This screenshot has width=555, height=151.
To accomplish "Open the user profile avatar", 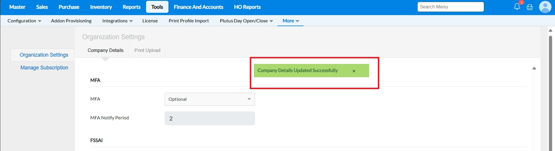I will coord(545,7).
